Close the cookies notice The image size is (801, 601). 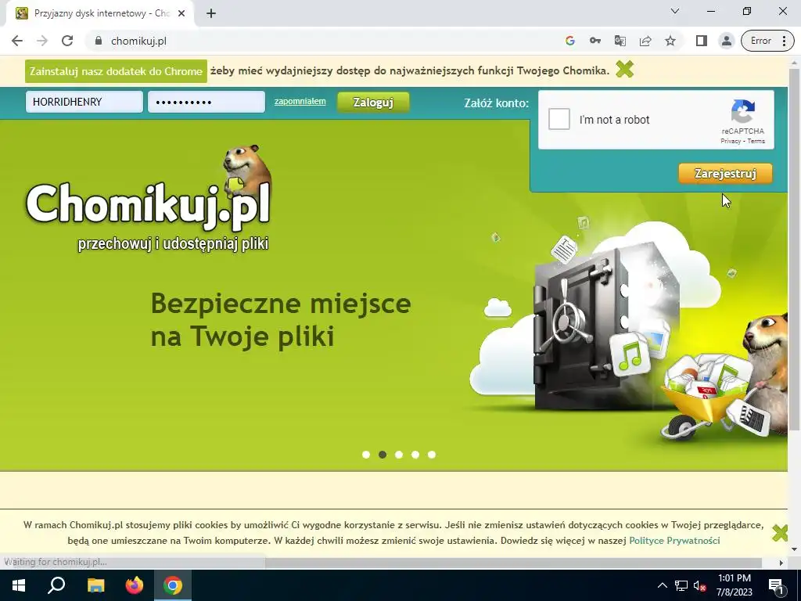coord(780,532)
